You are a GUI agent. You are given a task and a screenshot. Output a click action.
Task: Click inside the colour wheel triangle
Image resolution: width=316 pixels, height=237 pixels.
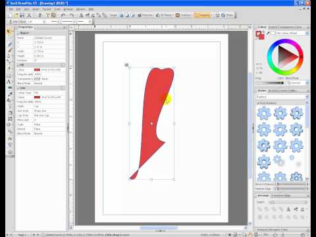(286, 57)
